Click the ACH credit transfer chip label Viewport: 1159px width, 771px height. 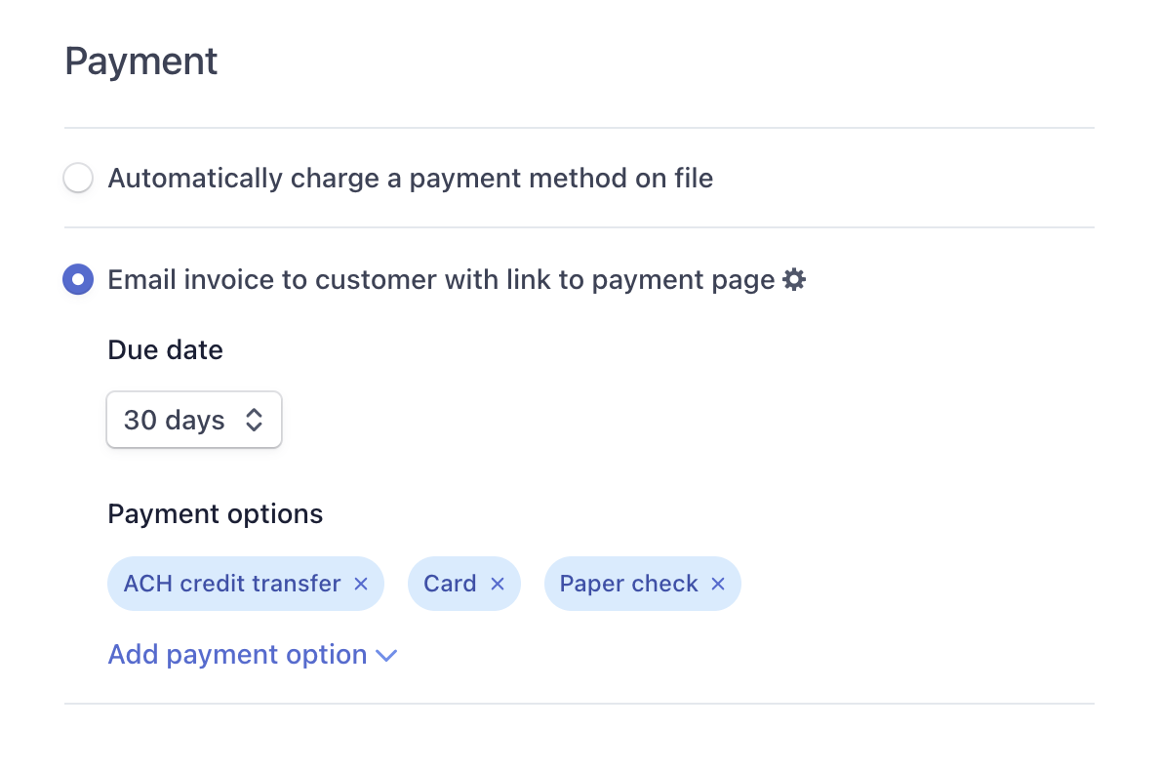pyautogui.click(x=232, y=584)
